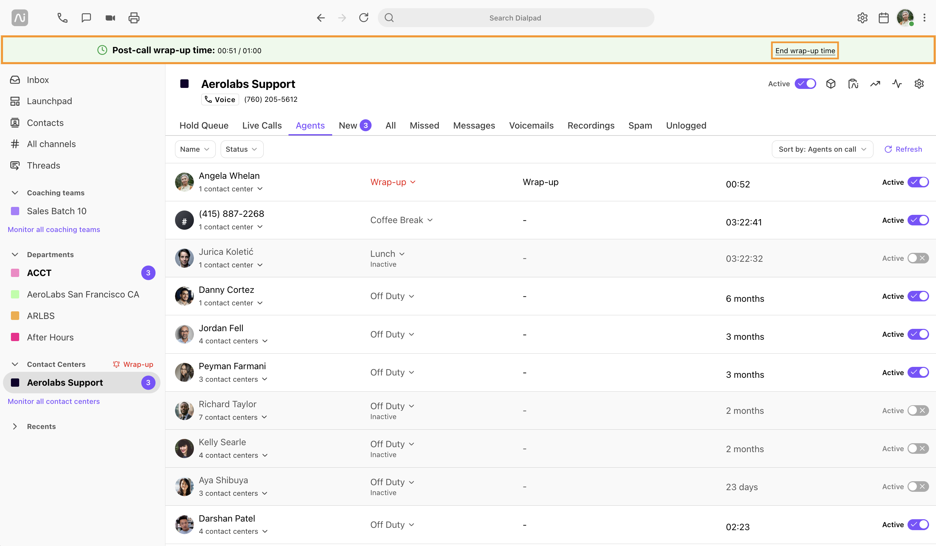
Task: Switch to the Hold Queue tab
Action: point(204,125)
